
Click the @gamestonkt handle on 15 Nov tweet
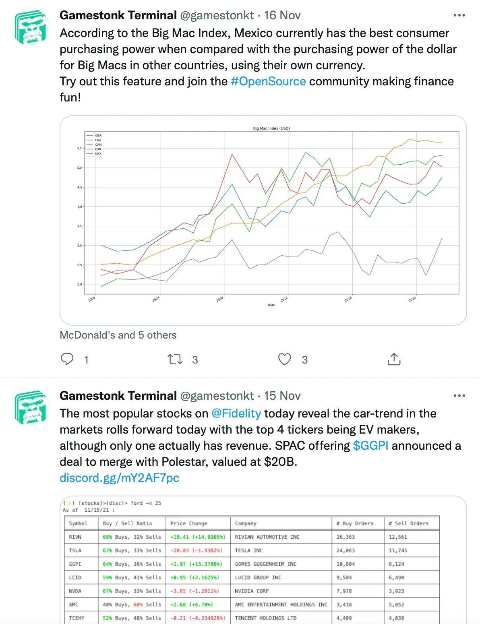tap(217, 396)
